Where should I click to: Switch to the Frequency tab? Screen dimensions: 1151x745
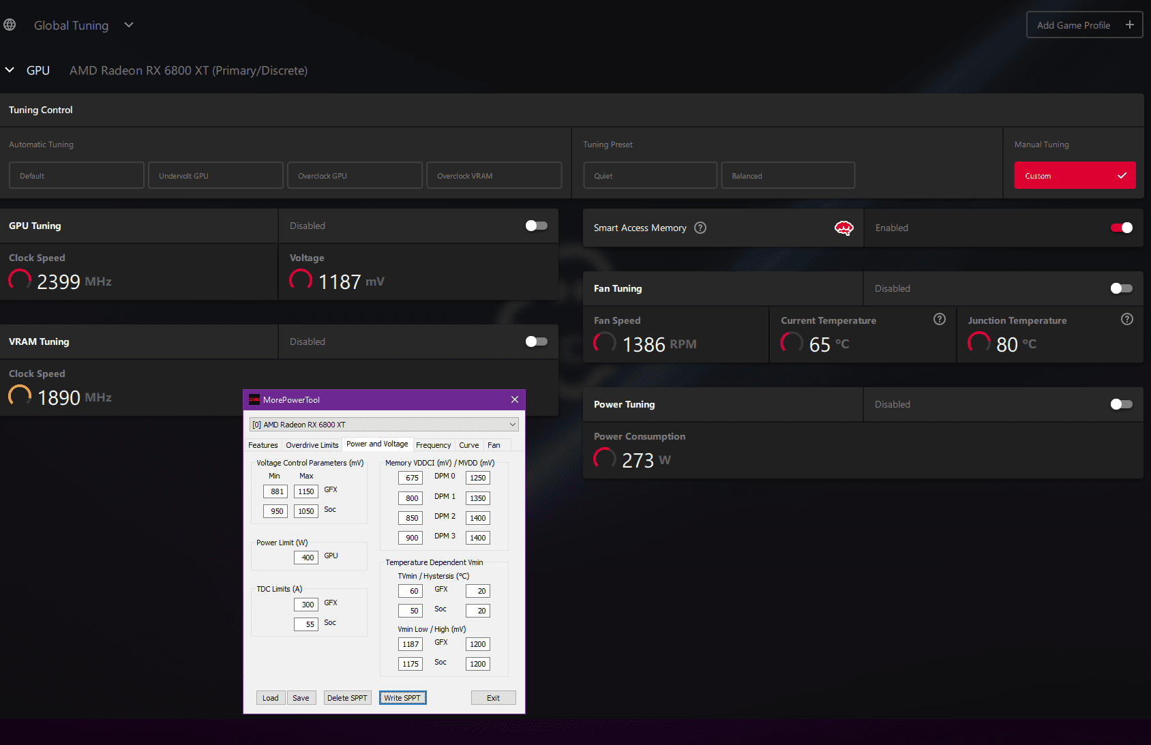click(x=434, y=445)
